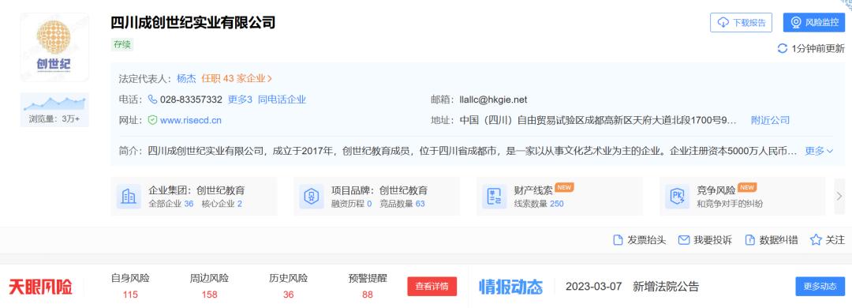Show 更多3 phone numbers
This screenshot has height=308, width=852.
[x=240, y=100]
